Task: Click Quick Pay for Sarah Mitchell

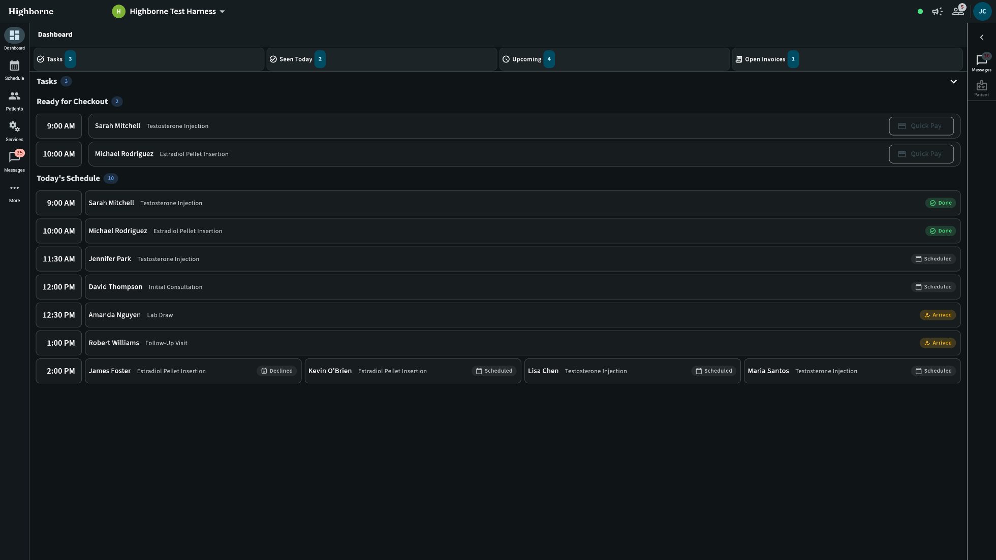Action: (921, 126)
